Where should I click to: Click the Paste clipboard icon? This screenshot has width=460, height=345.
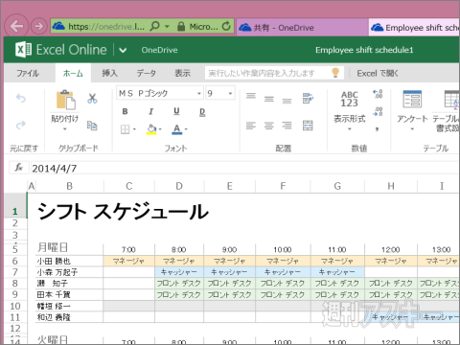pos(66,100)
